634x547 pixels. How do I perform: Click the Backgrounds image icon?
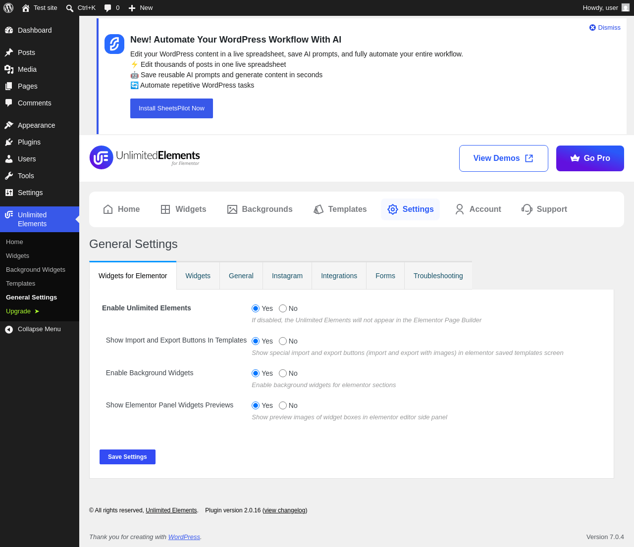(x=232, y=209)
